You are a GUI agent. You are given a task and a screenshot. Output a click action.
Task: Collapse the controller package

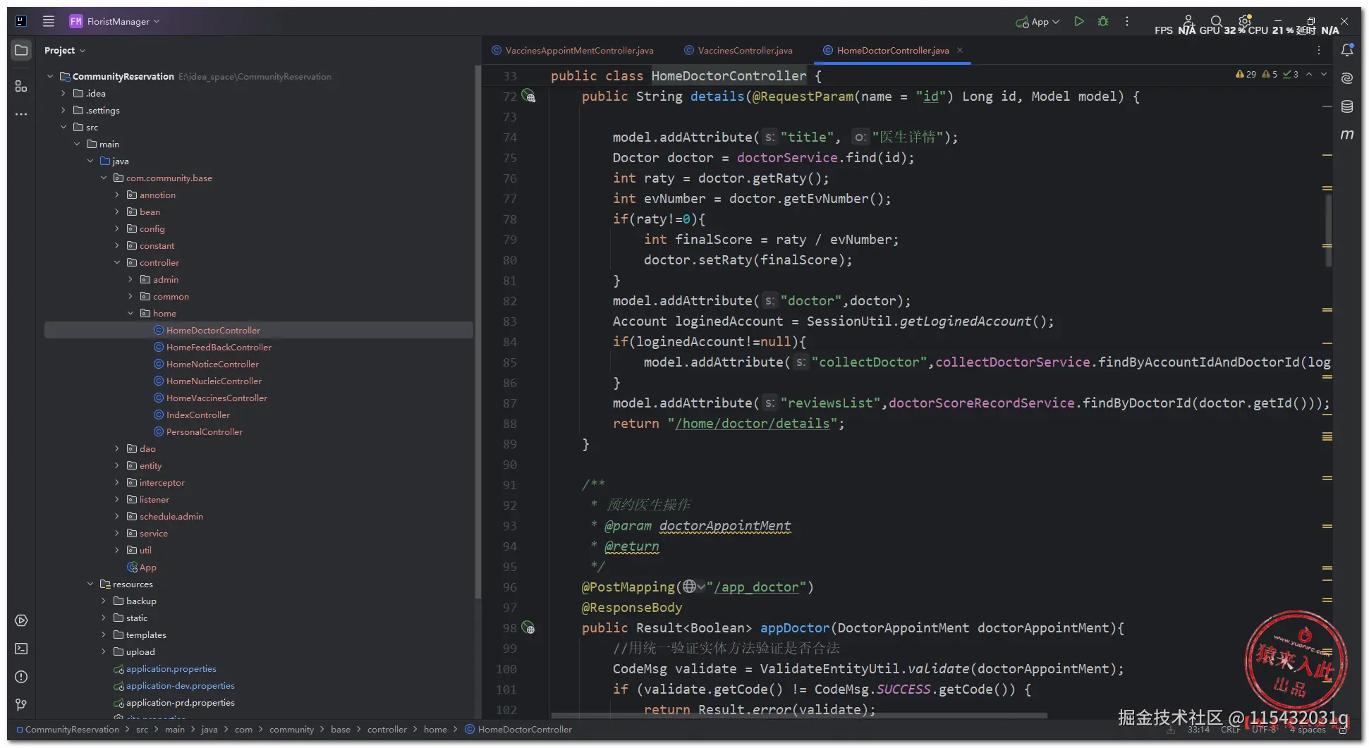pos(117,262)
